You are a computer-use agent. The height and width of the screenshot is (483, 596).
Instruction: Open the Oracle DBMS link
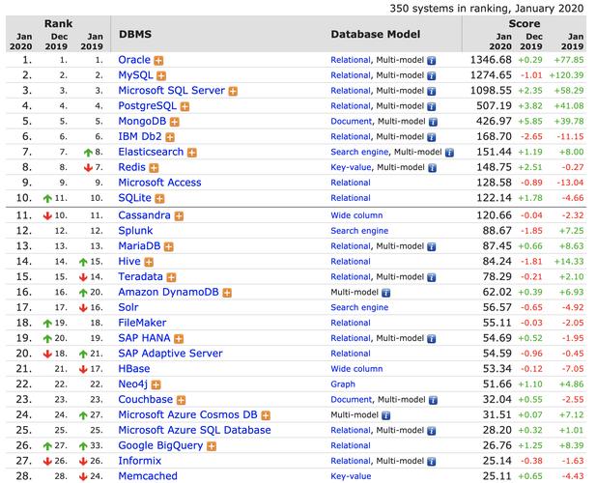(x=134, y=60)
